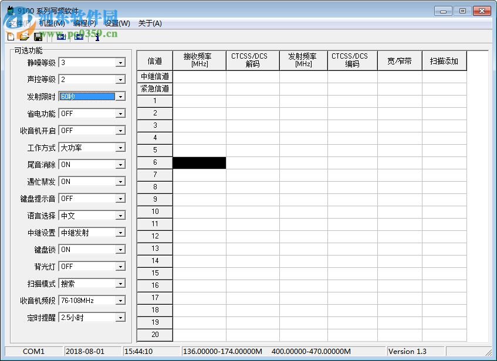Click receive frequency cell for channel 1
497x361 pixels.
200,101
